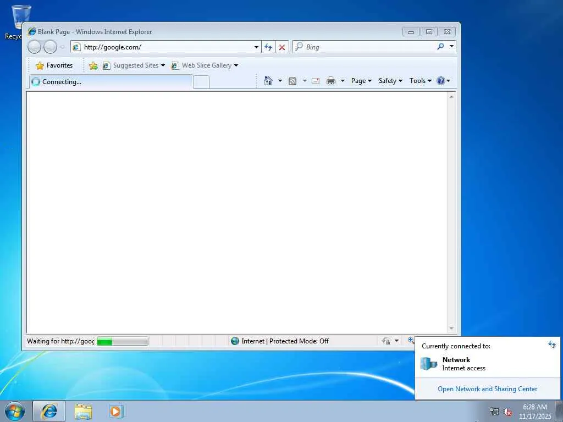Viewport: 563px width, 422px height.
Task: Click the Read Mail envelope icon
Action: 316,81
